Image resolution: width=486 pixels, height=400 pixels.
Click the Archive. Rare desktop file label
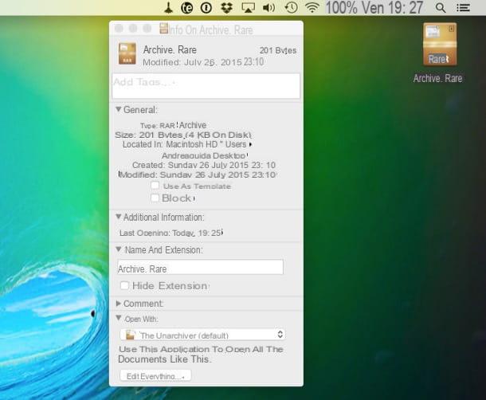(437, 78)
